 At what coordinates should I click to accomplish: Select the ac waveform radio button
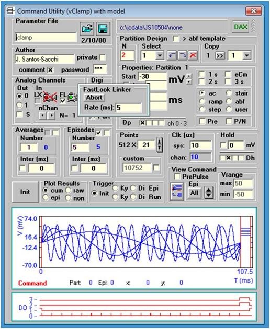202,93
